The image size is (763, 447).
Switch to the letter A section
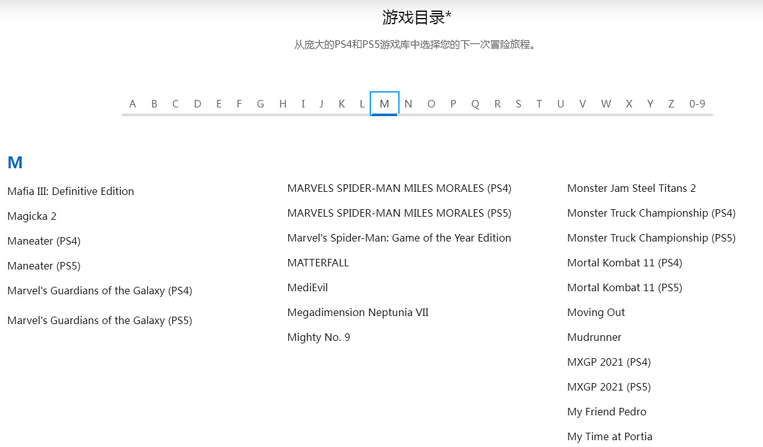pos(132,104)
